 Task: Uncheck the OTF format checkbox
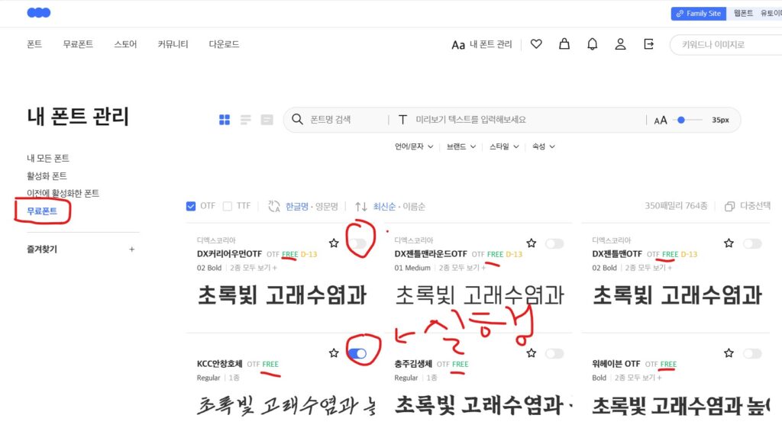(x=190, y=206)
